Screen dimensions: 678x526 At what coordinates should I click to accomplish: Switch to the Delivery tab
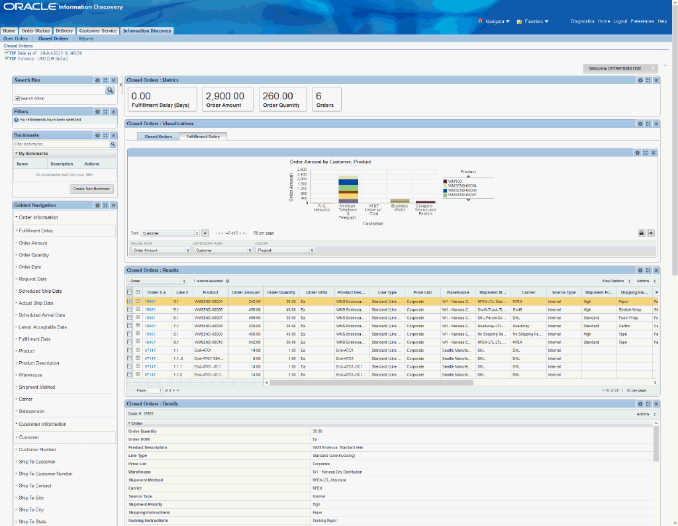(64, 30)
